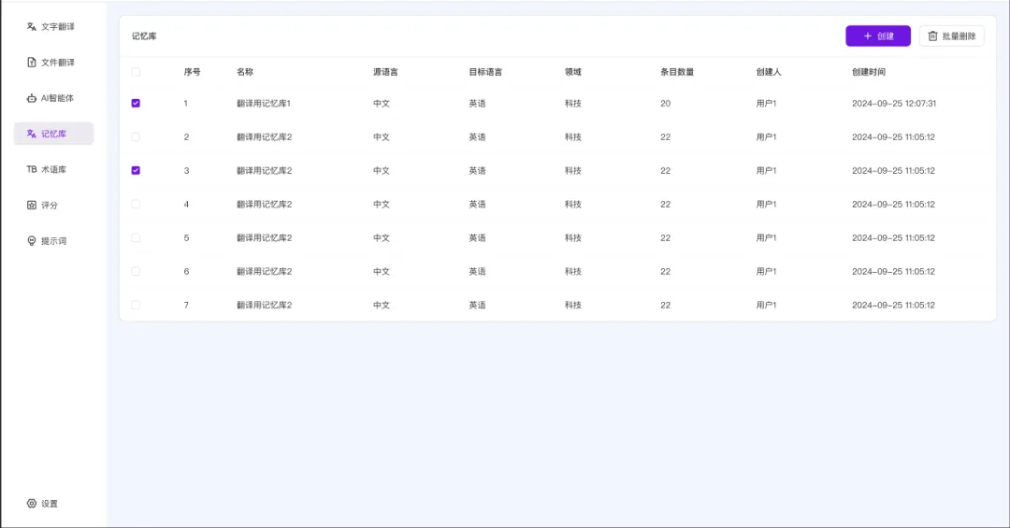Screen dimensions: 1010x528
Task: Toggle the select-all header checkbox
Action: coord(136,72)
